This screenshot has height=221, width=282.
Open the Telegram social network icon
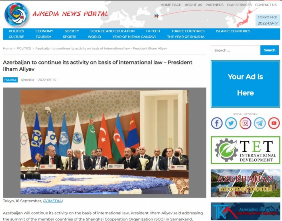(259, 123)
